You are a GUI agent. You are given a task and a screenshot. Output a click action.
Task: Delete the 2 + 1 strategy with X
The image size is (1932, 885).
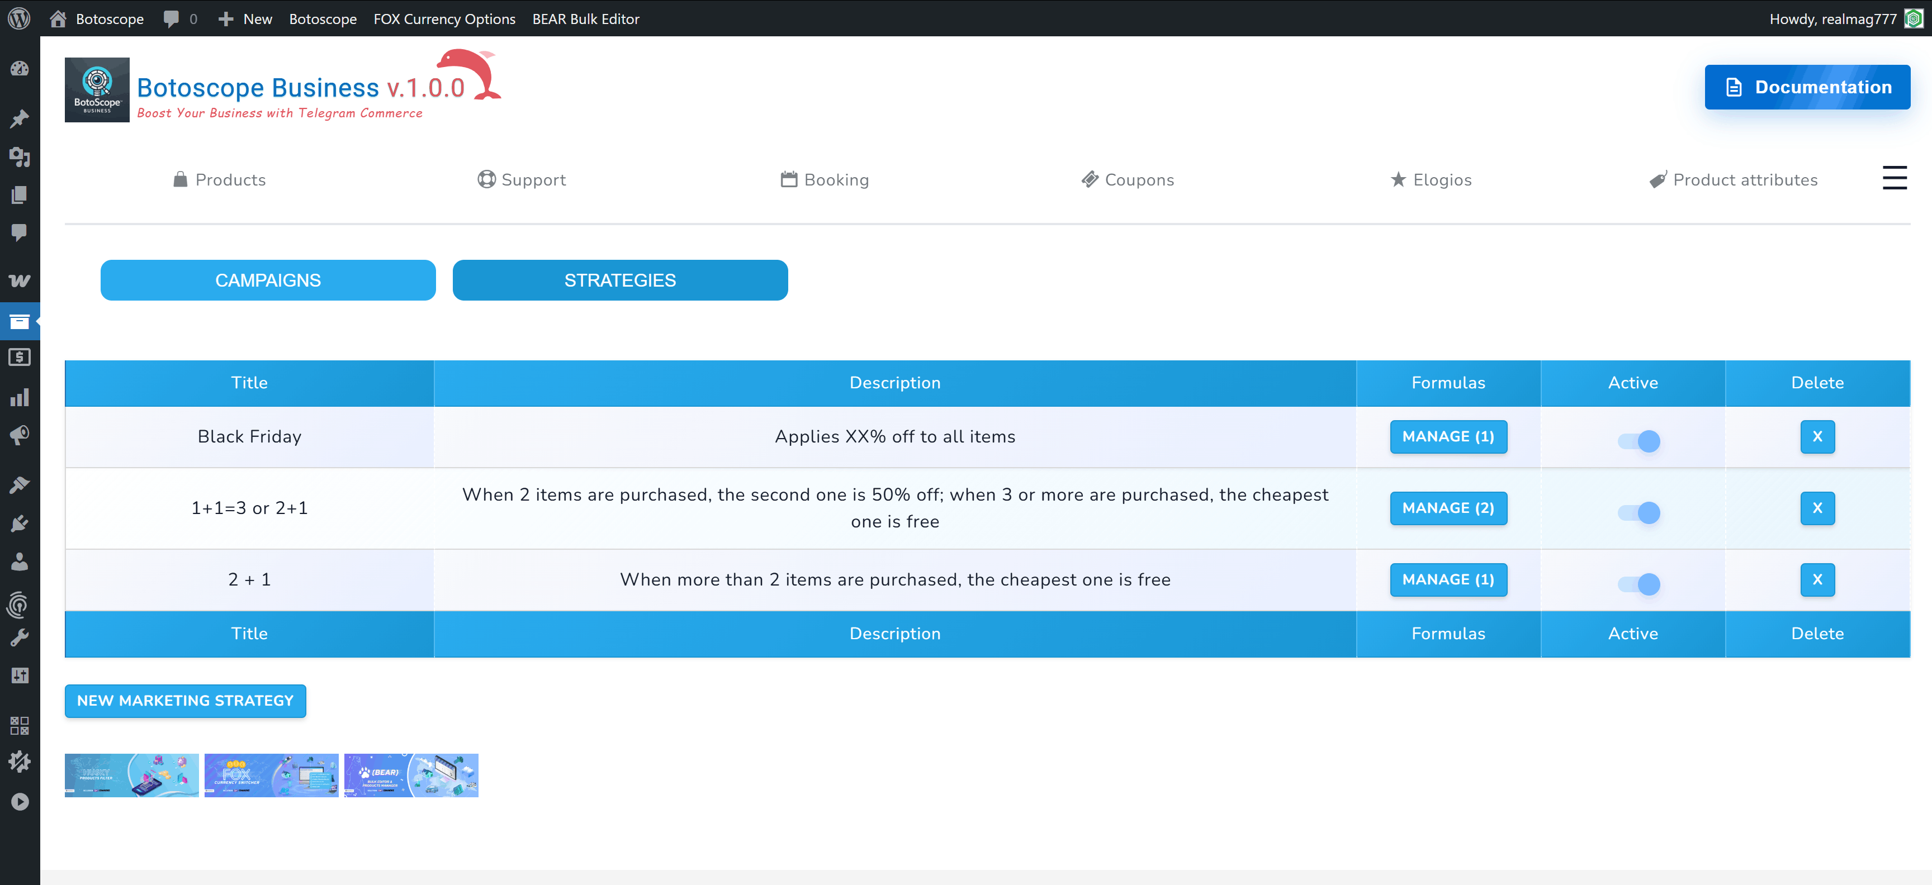[1817, 579]
